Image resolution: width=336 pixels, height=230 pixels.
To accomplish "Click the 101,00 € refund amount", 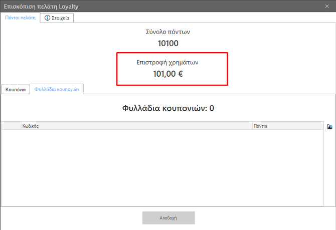I will pyautogui.click(x=168, y=74).
